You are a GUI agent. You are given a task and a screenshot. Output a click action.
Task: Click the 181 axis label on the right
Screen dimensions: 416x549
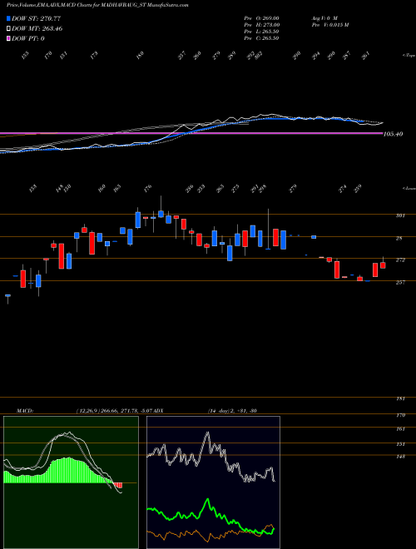pos(400,398)
